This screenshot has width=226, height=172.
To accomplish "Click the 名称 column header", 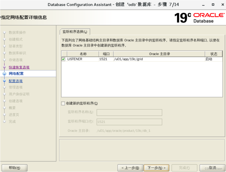I will [x=83, y=54].
